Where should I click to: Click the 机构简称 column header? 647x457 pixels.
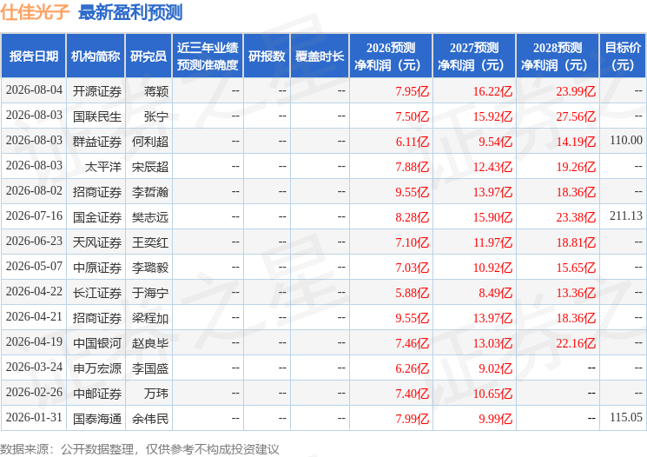pyautogui.click(x=96, y=56)
